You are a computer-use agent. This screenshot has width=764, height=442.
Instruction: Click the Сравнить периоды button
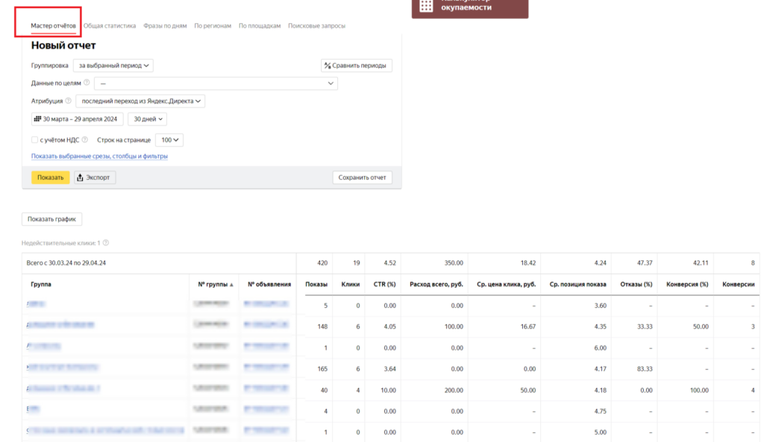tap(356, 66)
